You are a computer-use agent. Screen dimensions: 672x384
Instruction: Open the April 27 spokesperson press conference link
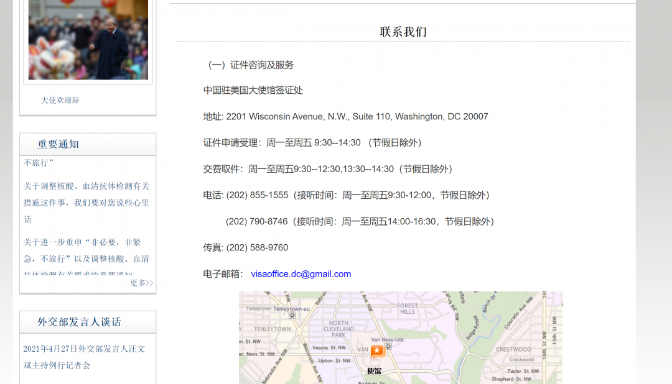click(x=85, y=357)
